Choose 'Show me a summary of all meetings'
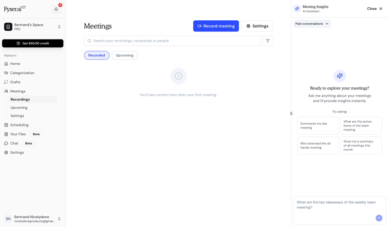Viewport: 388px width, 227px height. 361,145
